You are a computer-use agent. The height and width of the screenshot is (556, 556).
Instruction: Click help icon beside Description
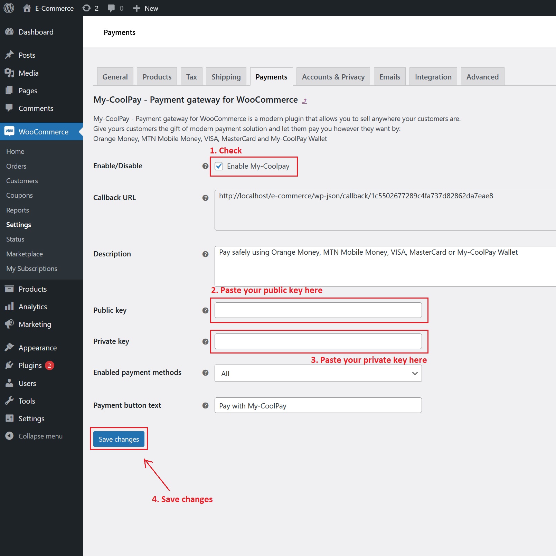coord(205,254)
